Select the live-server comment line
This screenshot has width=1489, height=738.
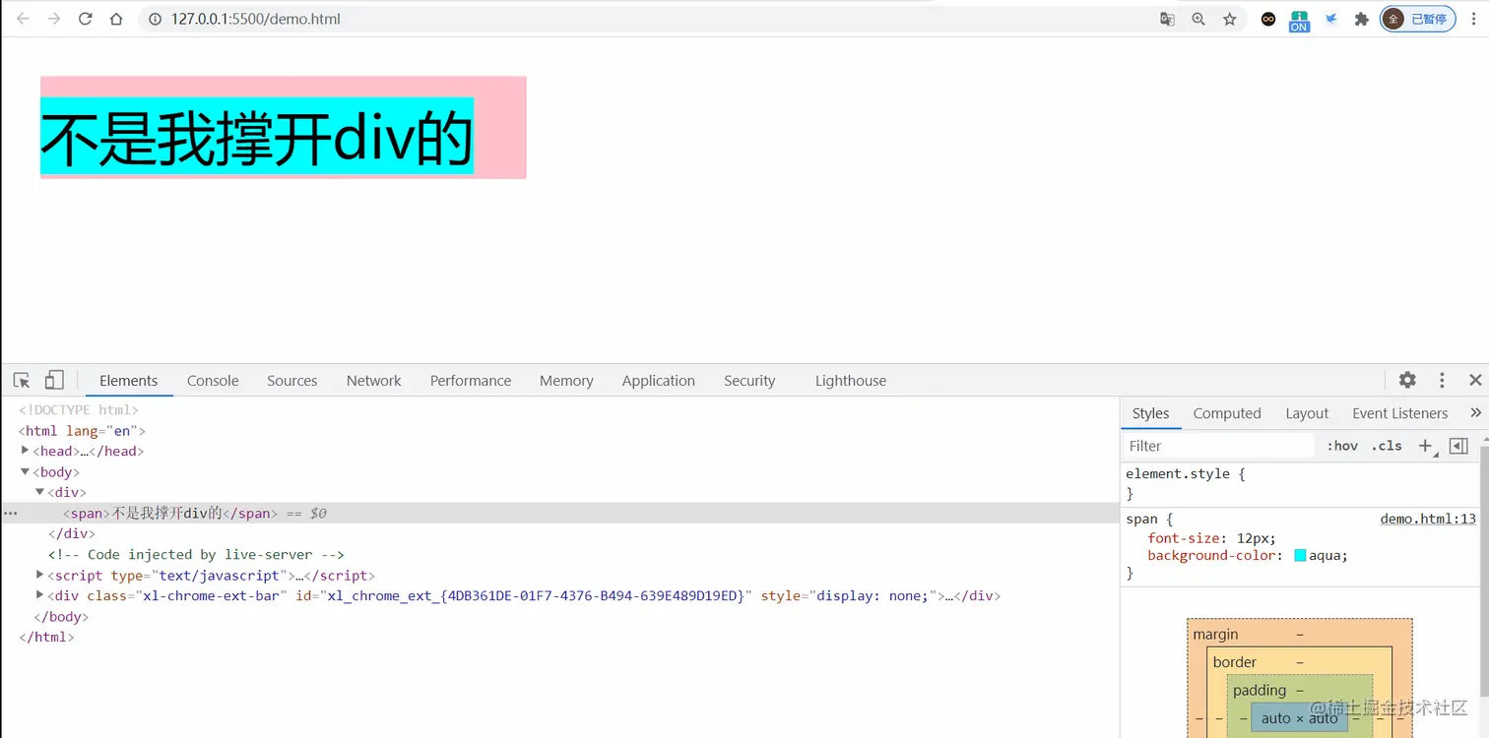tap(196, 554)
